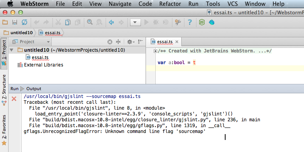304x152 pixels.
Task: Click the Redo arrow in toolbar
Action: [46, 23]
